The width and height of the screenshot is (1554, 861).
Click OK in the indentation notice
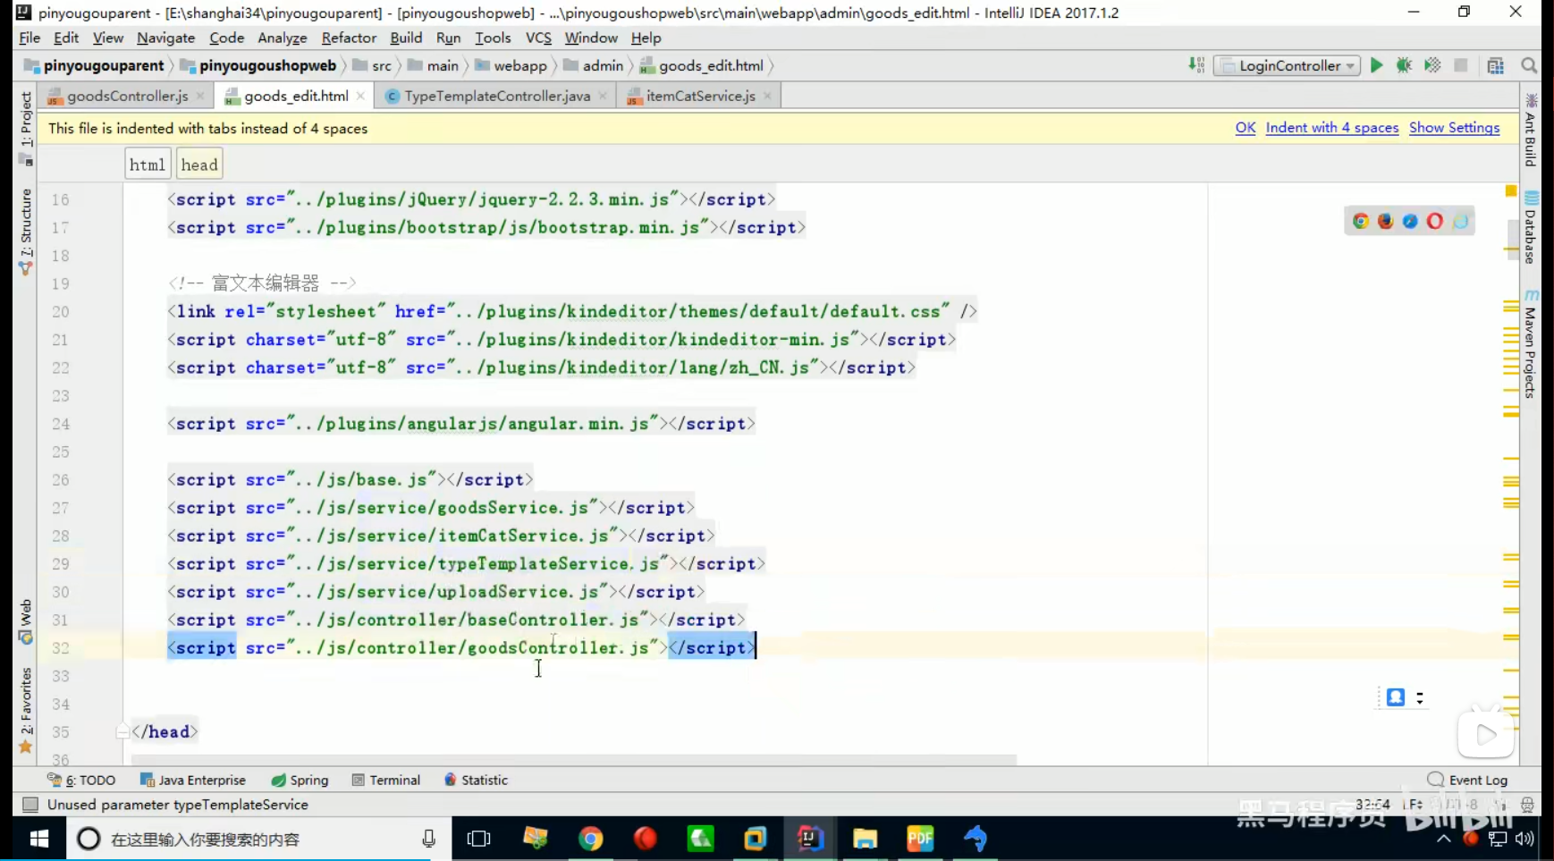click(1246, 128)
